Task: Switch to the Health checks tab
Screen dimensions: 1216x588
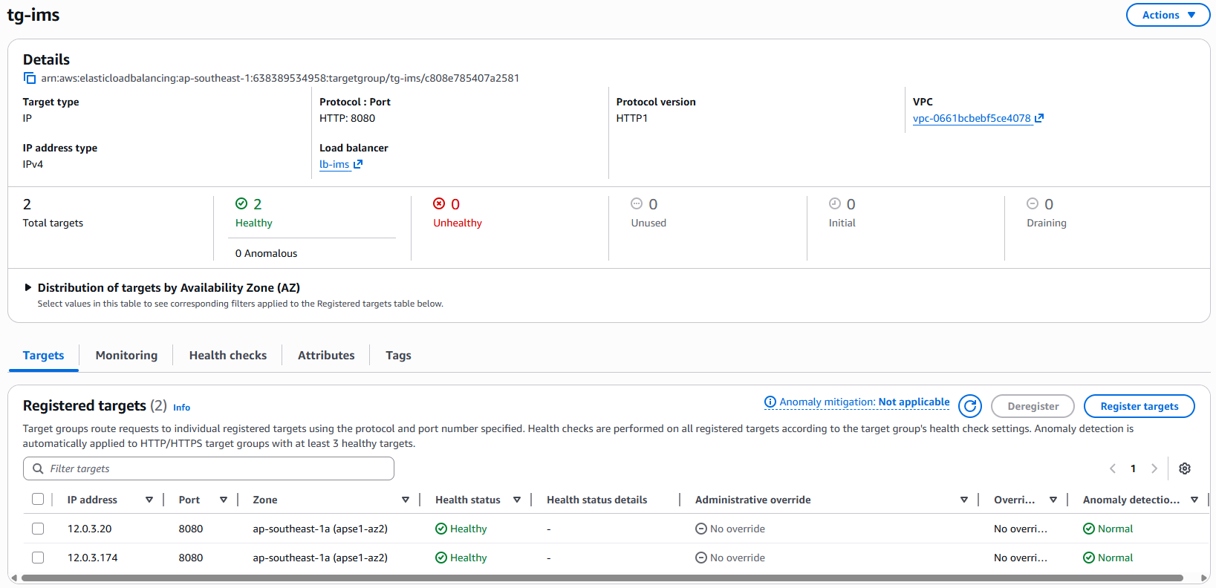Action: (x=227, y=356)
